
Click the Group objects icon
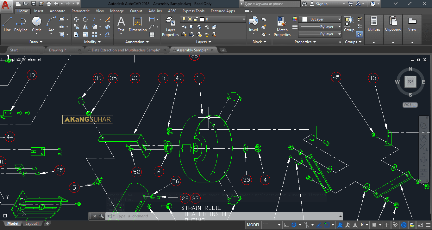coord(349,24)
